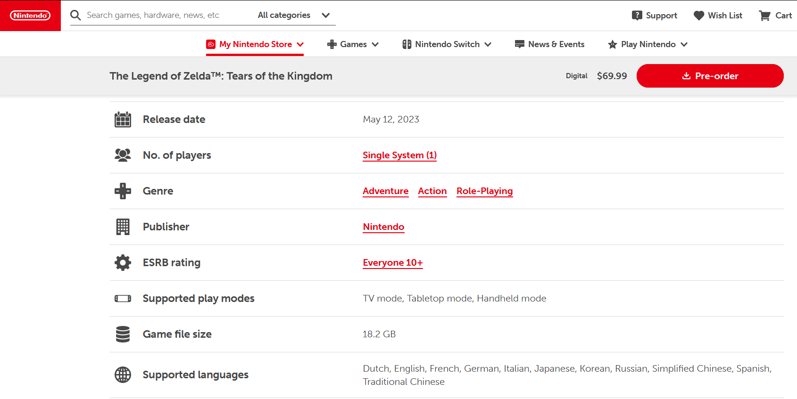The width and height of the screenshot is (797, 399).
Task: Open the Wish List link
Action: 718,16
